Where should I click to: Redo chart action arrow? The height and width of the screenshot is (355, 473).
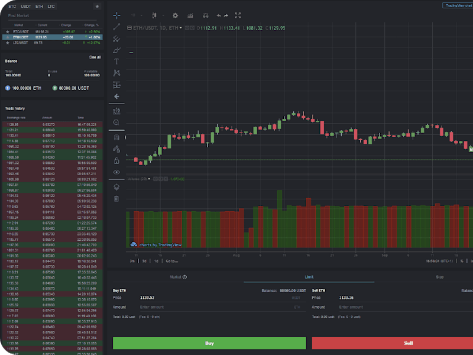point(226,15)
